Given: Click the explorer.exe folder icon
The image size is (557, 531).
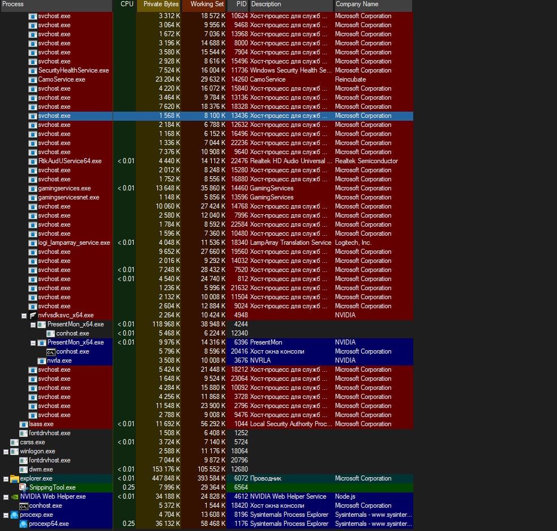Looking at the screenshot, I should pos(15,479).
